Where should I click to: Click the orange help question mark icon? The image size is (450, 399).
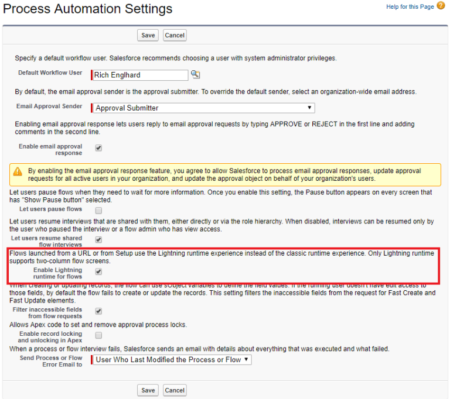(441, 5)
